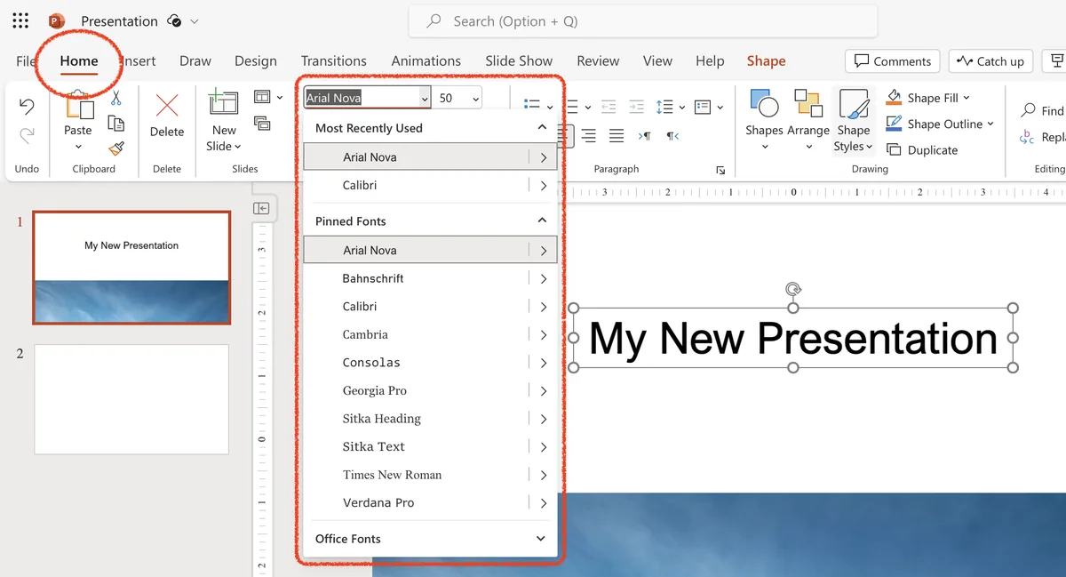Screen dimensions: 1066x577
Task: Activate the Format Painter brush
Action: tap(115, 148)
